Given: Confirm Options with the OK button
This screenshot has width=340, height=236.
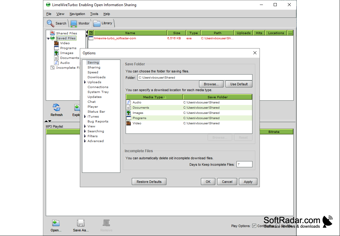Looking at the screenshot, I should tap(208, 182).
